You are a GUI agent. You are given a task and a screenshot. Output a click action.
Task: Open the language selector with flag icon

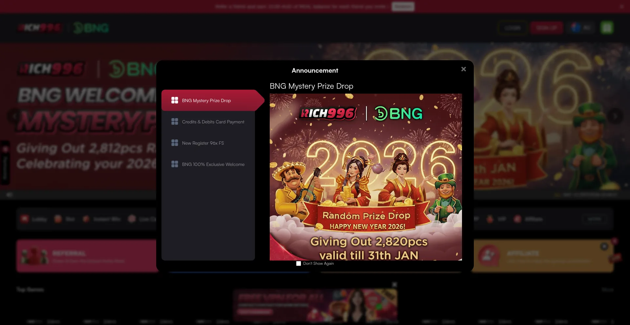pos(581,28)
